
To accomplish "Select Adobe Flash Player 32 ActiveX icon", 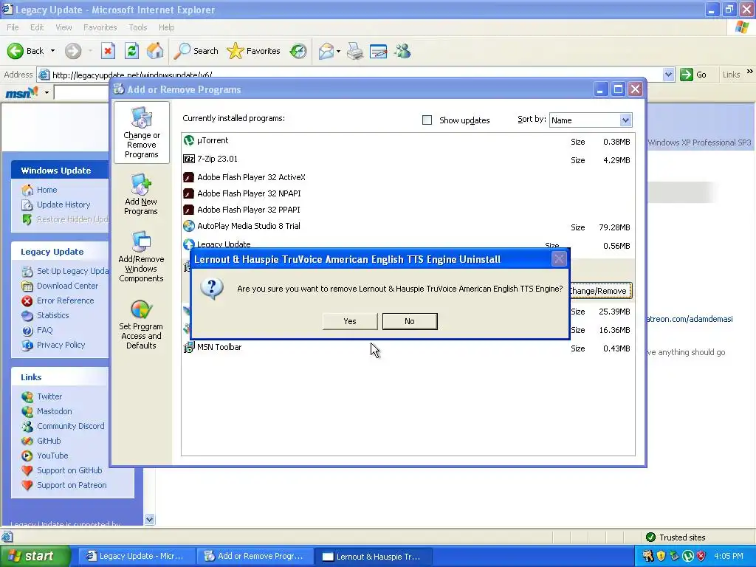I will (x=188, y=177).
